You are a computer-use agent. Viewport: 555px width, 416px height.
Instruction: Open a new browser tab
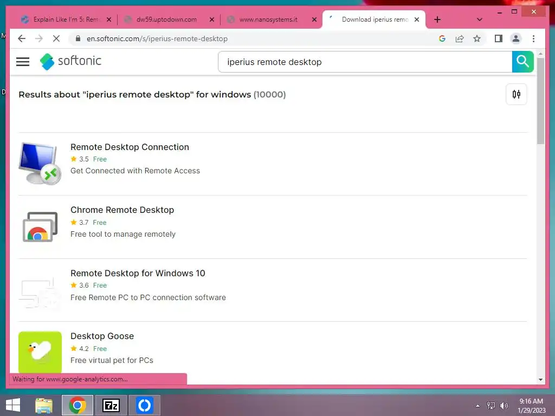pyautogui.click(x=437, y=19)
